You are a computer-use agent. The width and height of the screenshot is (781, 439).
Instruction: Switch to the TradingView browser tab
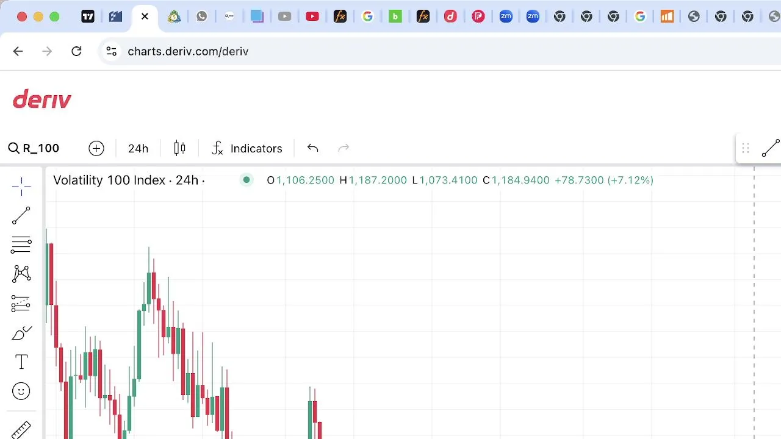pyautogui.click(x=88, y=16)
